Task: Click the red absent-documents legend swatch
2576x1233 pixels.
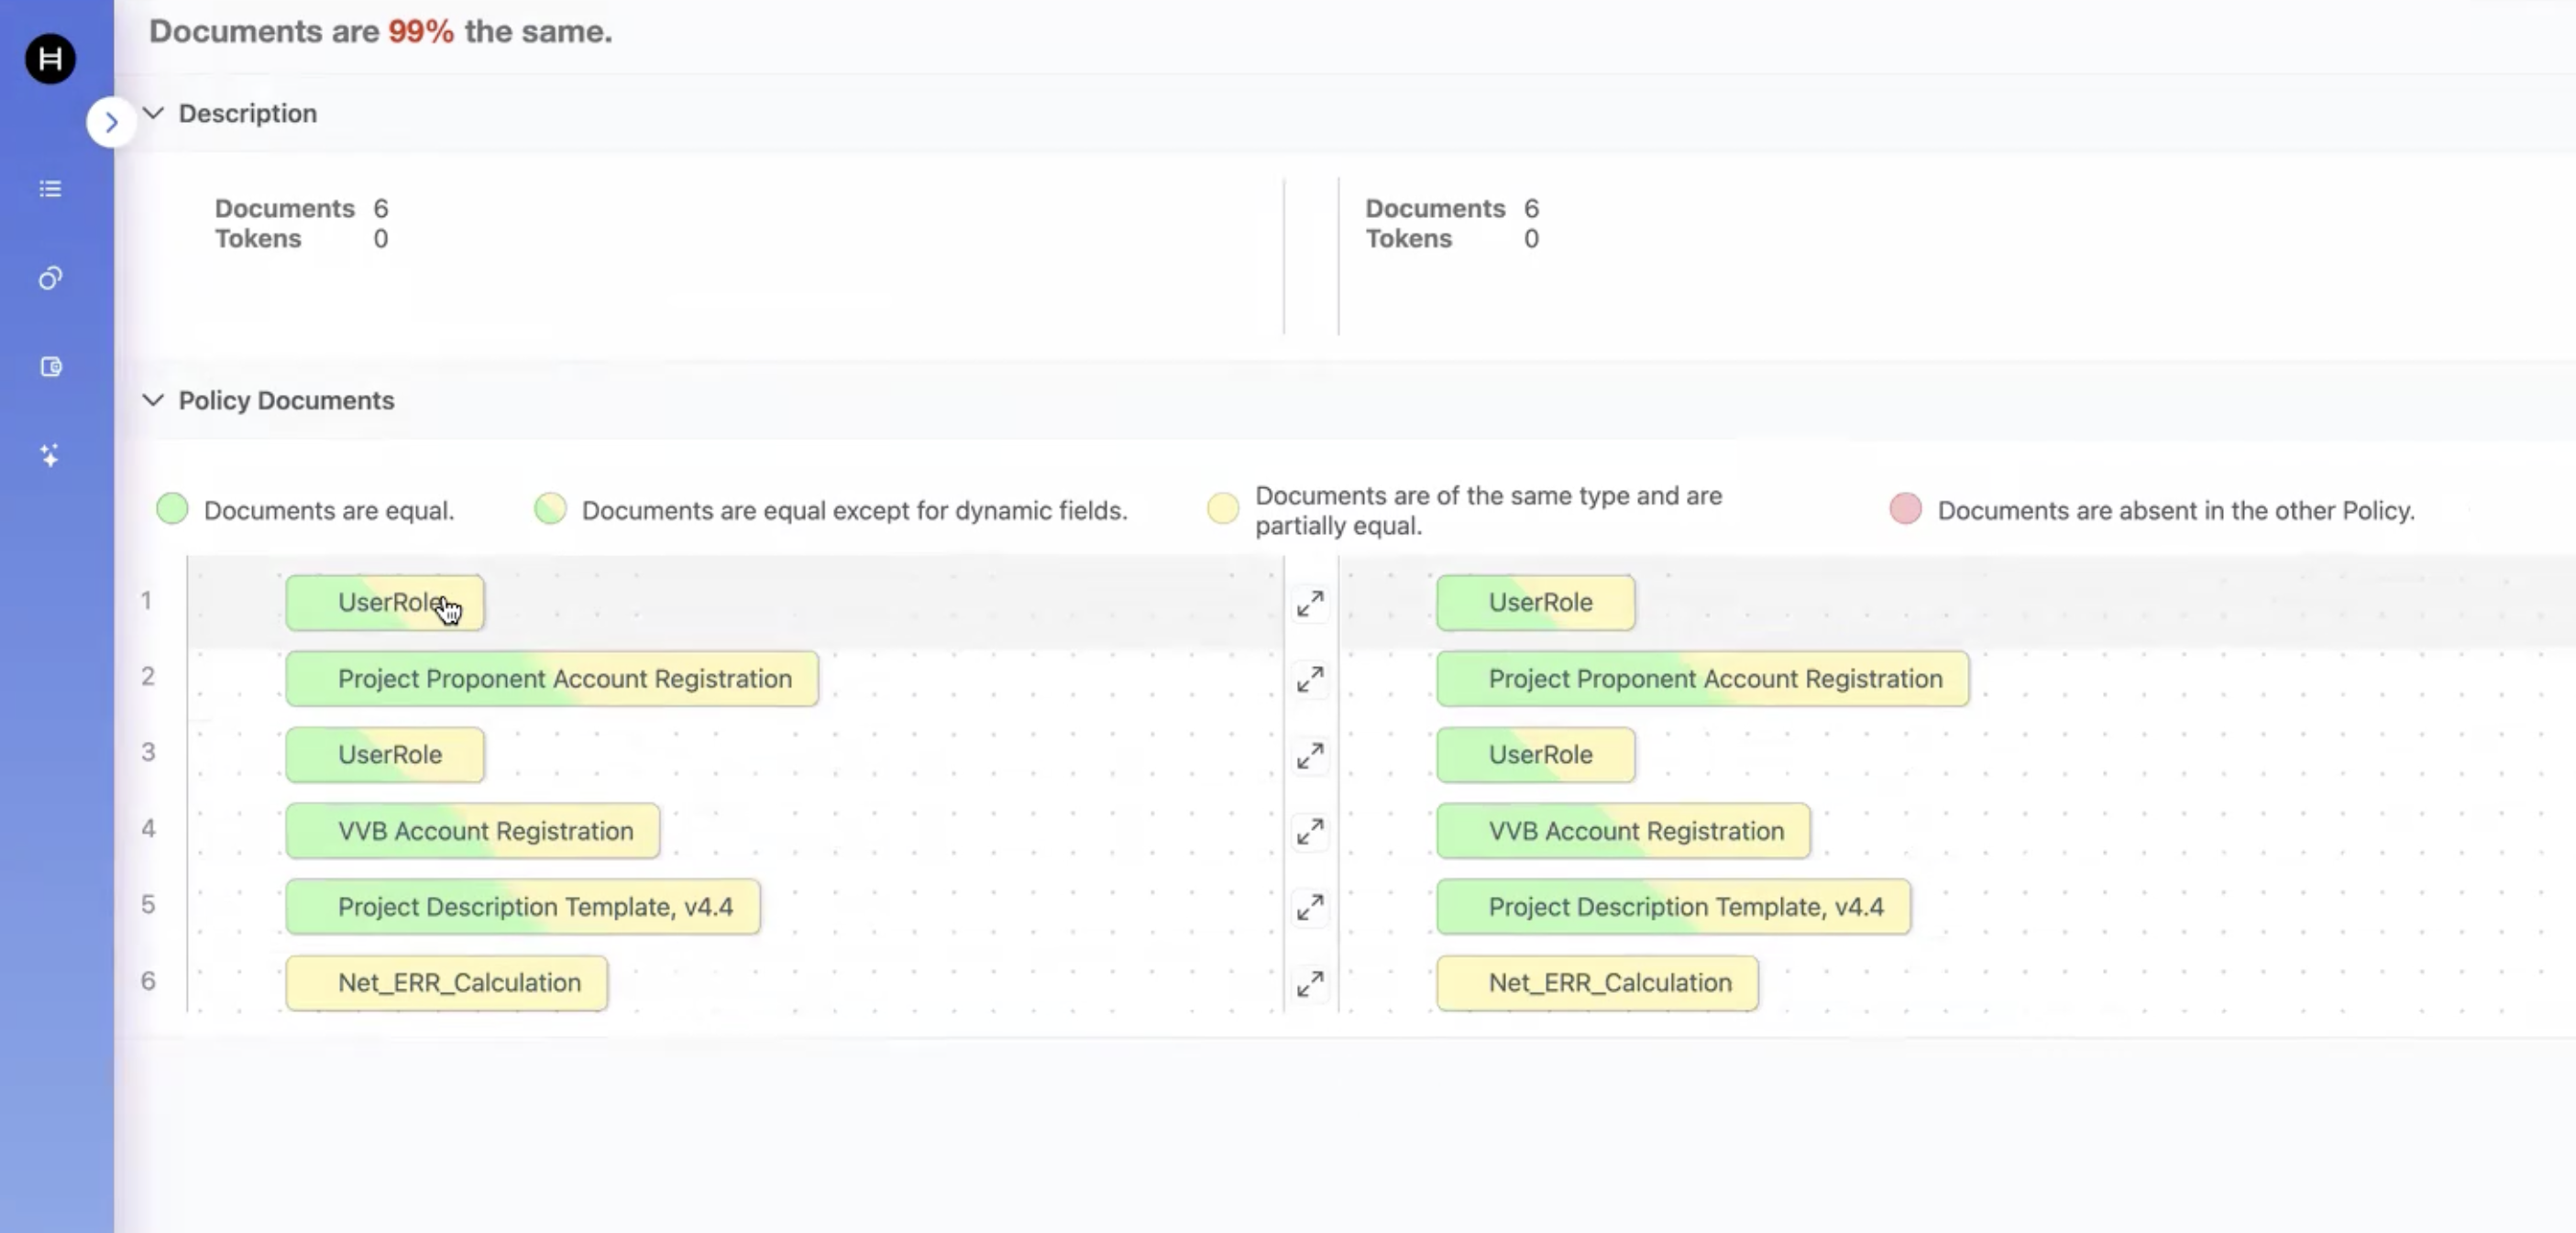Action: [1904, 508]
